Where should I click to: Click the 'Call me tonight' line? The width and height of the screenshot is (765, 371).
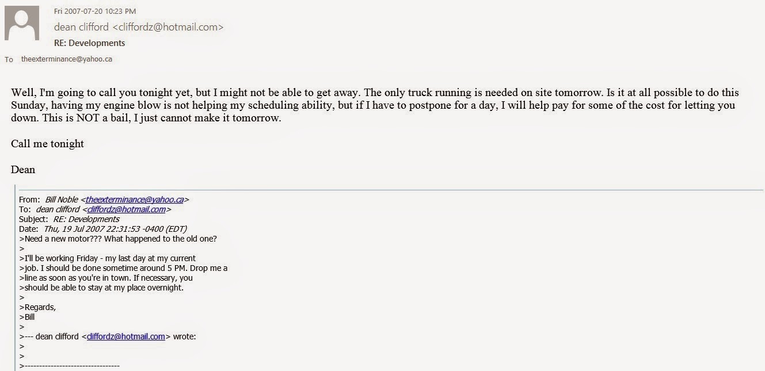point(47,144)
